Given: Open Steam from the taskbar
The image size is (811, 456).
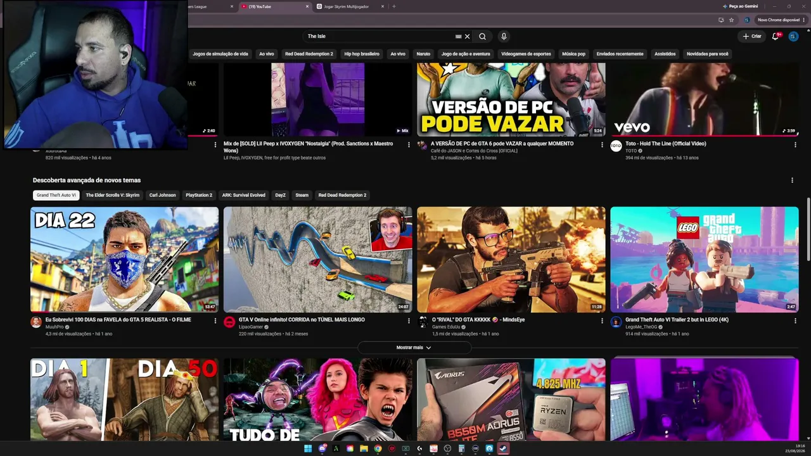Looking at the screenshot, I should pyautogui.click(x=503, y=449).
